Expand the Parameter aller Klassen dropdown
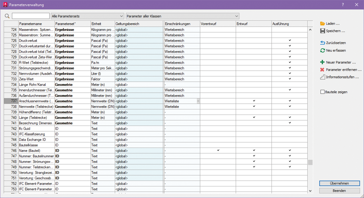 click(182, 16)
